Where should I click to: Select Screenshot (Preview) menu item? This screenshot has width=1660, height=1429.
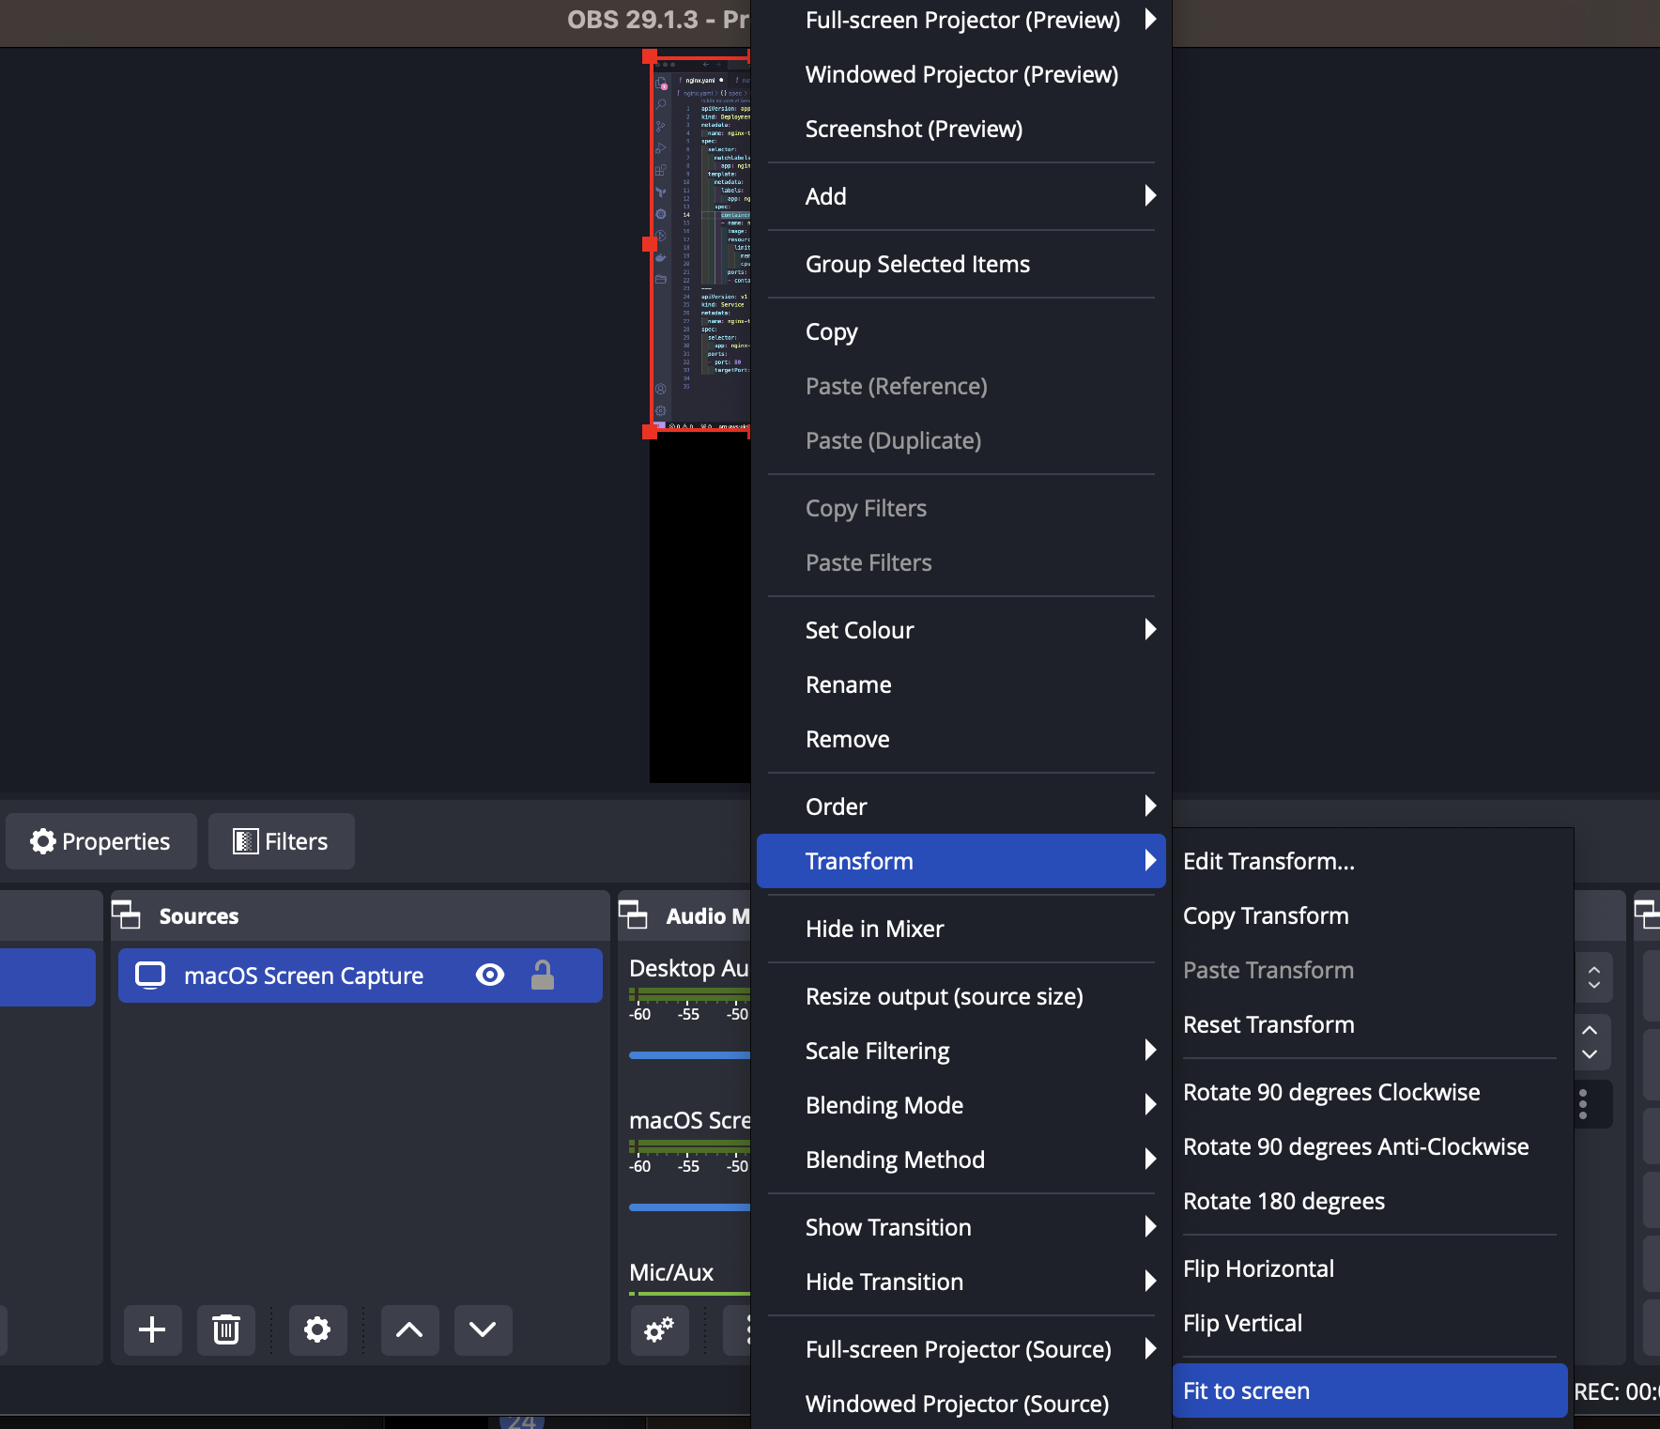point(961,129)
